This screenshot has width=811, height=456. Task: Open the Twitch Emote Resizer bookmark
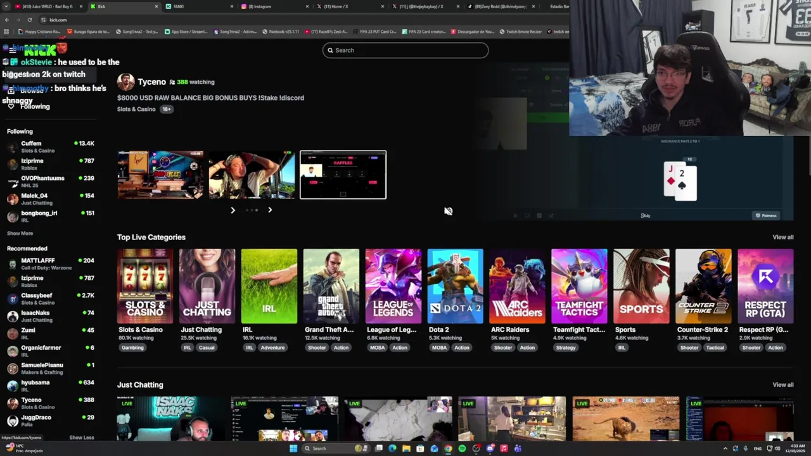[521, 32]
